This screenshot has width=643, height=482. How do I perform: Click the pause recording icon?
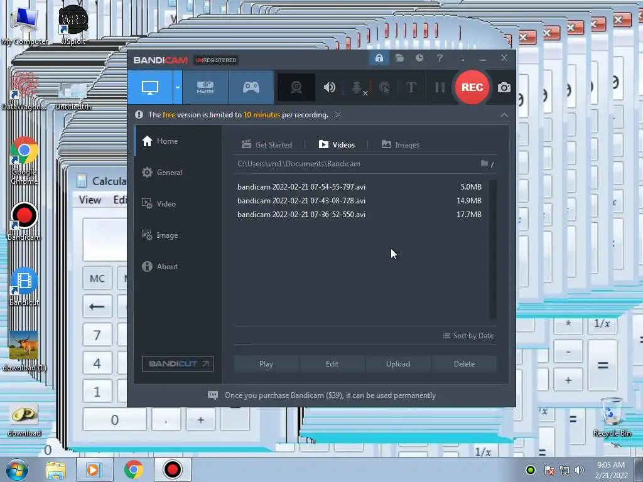(x=440, y=87)
